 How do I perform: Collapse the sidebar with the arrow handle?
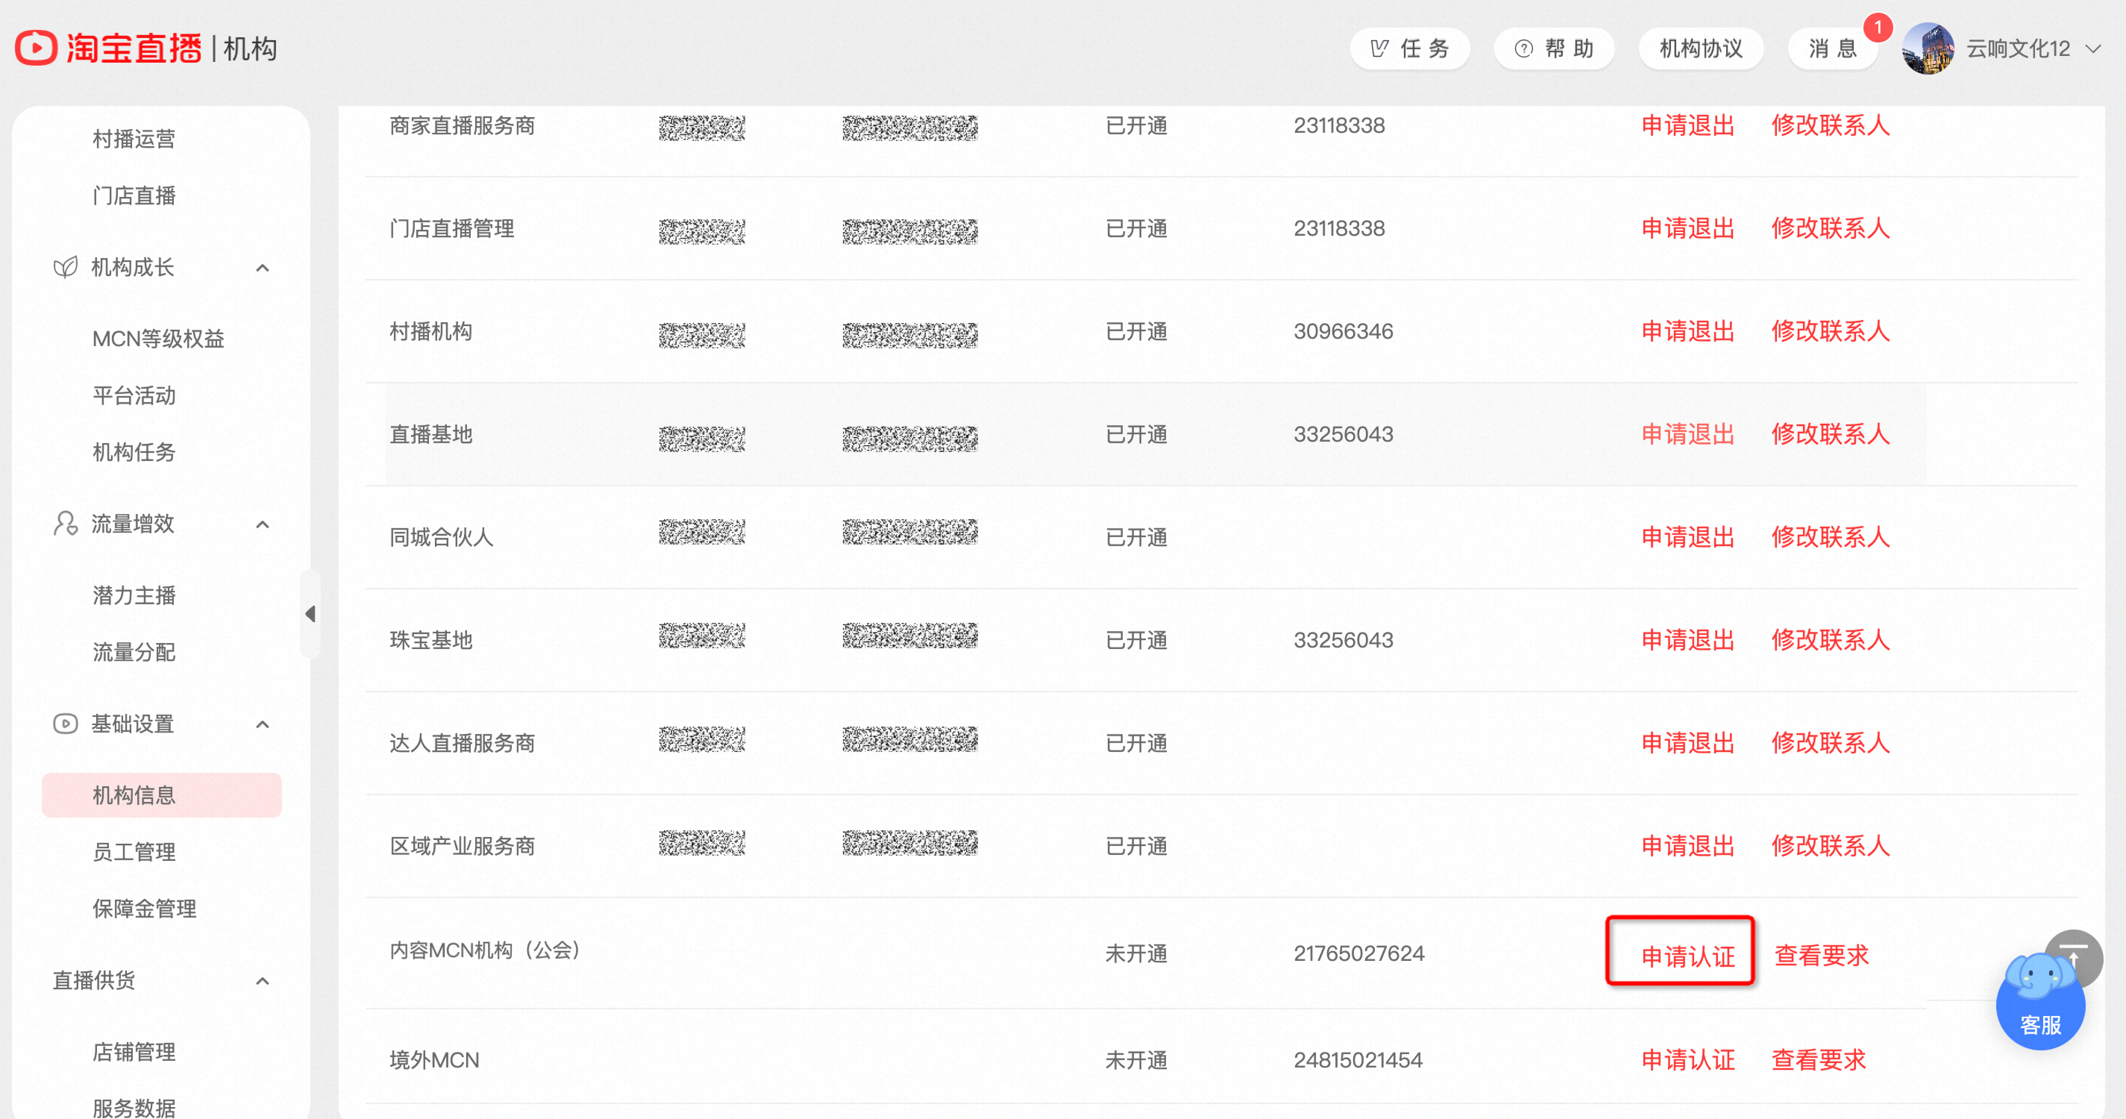(310, 613)
